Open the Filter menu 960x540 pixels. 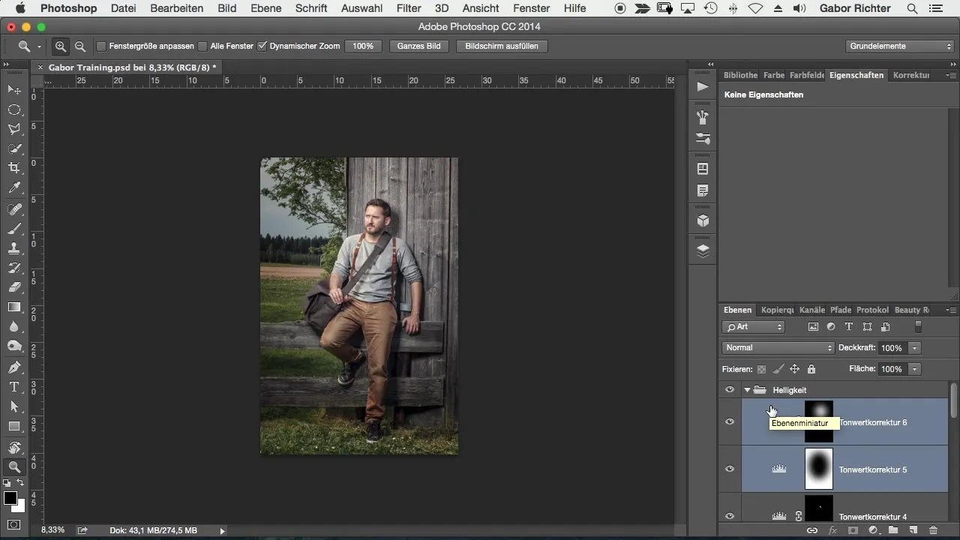click(409, 8)
